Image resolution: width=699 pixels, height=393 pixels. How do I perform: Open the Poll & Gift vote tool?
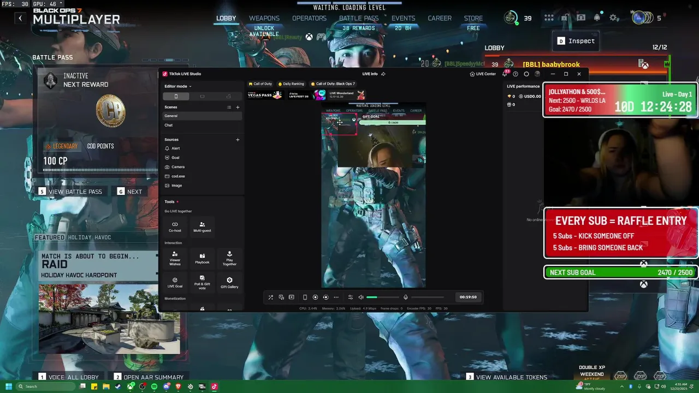(x=202, y=282)
